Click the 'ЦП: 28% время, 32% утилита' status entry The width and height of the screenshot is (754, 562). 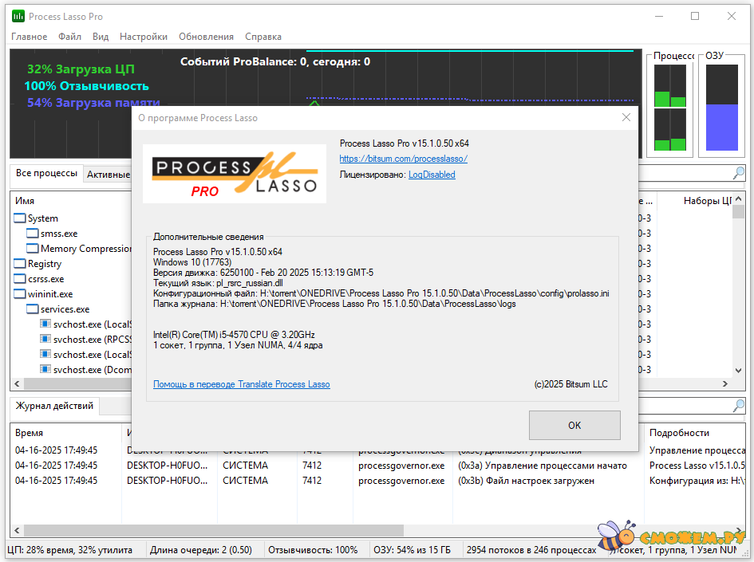click(x=69, y=550)
